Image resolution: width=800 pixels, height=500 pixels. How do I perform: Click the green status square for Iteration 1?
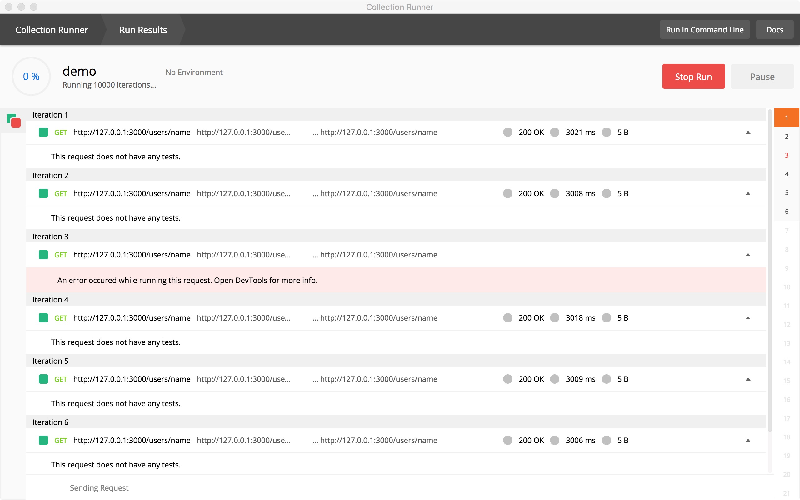click(43, 132)
